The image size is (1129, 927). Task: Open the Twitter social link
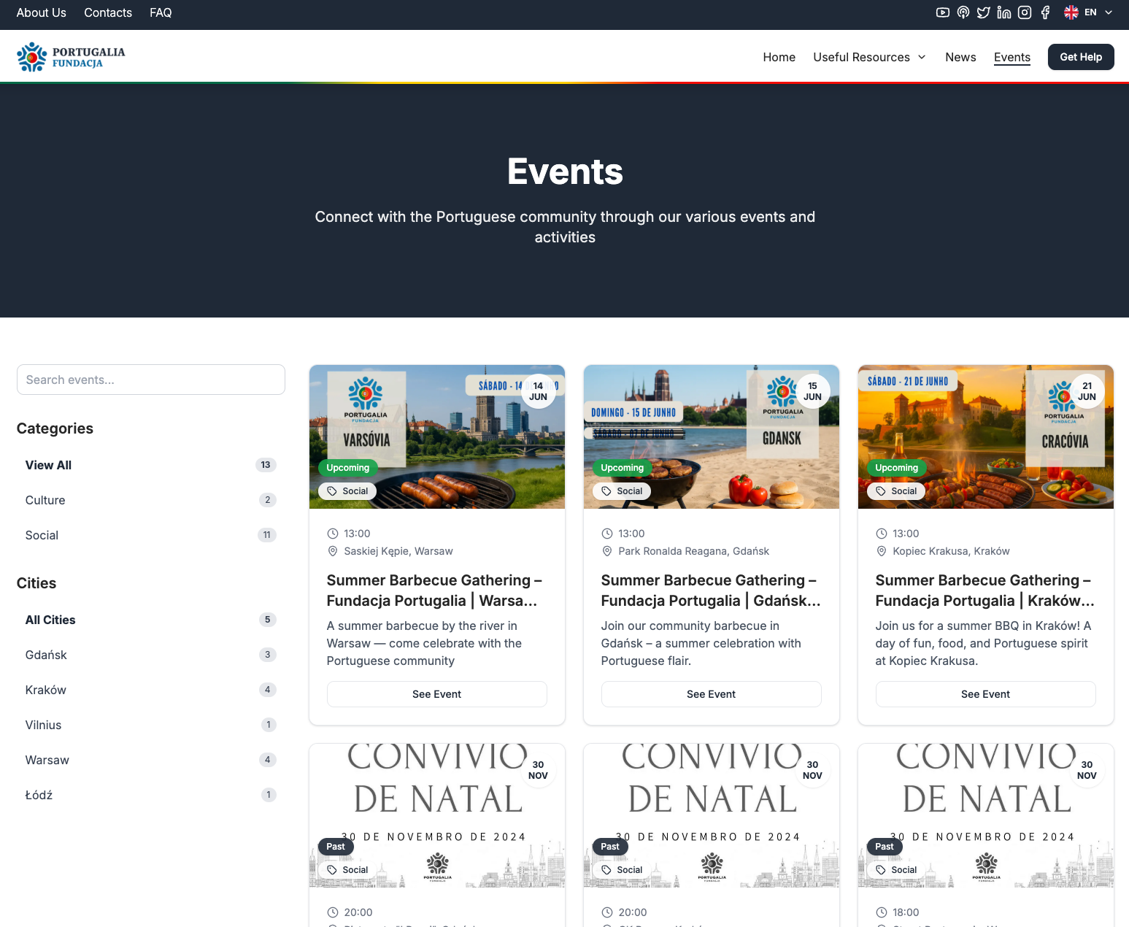pos(983,12)
